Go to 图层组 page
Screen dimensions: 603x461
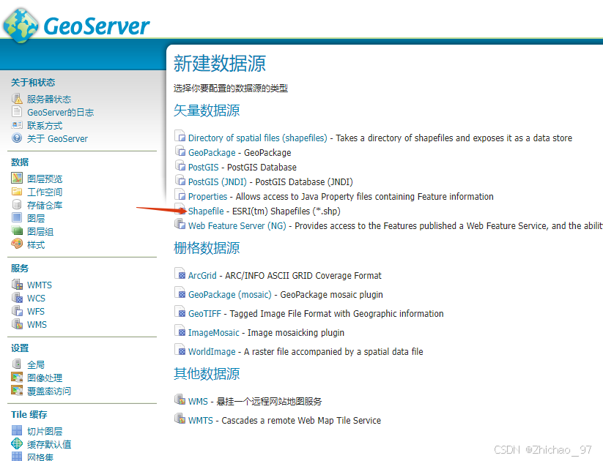(40, 232)
